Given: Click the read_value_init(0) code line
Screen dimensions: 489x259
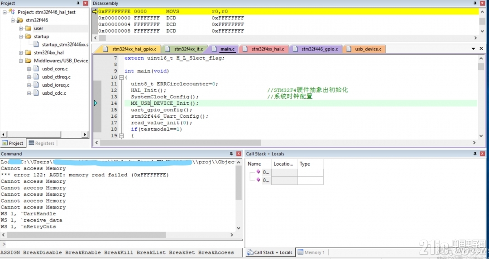Looking at the screenshot, I should pos(161,123).
